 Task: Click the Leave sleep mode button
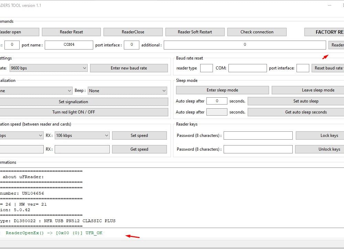308,90
